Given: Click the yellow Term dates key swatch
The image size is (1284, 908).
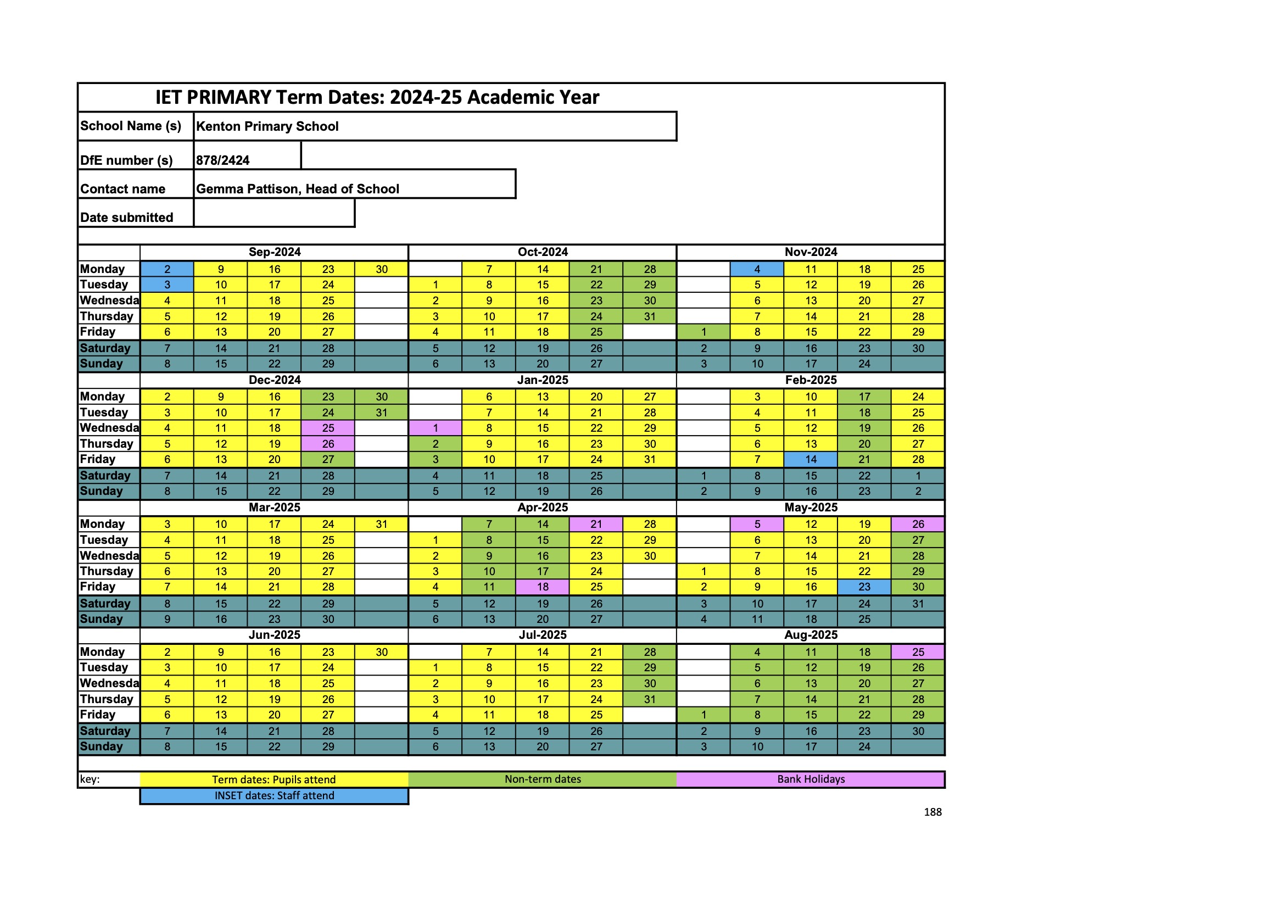Looking at the screenshot, I should click(x=273, y=779).
